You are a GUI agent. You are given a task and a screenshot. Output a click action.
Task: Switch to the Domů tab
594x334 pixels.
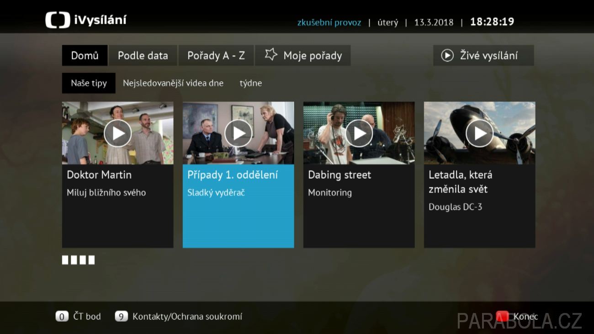click(x=85, y=55)
